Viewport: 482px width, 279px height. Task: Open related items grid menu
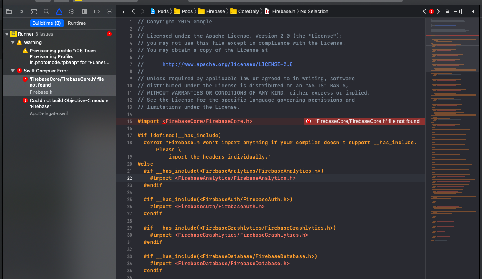point(122,11)
